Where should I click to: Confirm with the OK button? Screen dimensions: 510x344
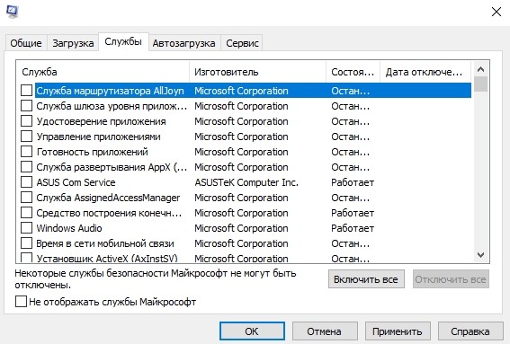tap(252, 331)
